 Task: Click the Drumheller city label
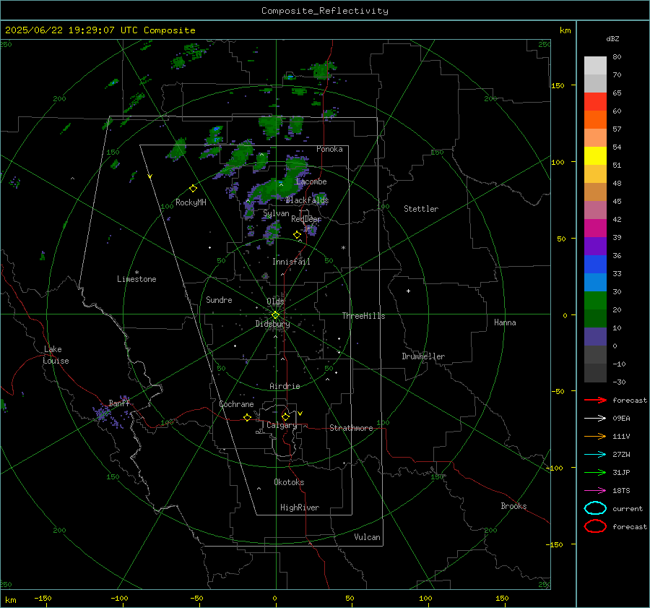[423, 356]
